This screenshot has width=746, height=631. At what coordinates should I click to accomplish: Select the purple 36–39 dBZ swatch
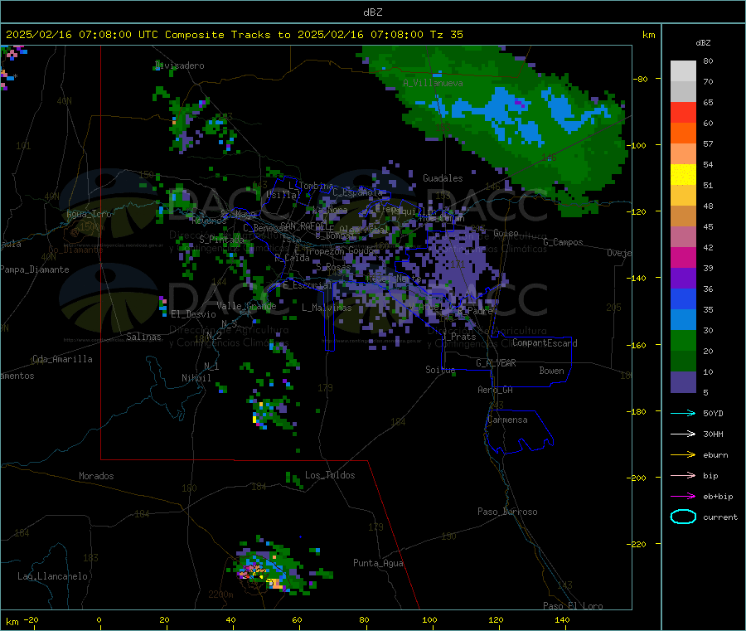click(683, 279)
